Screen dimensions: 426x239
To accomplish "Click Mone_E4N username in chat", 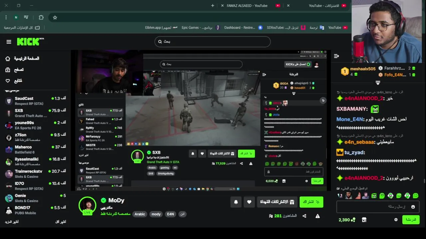I will [349, 119].
